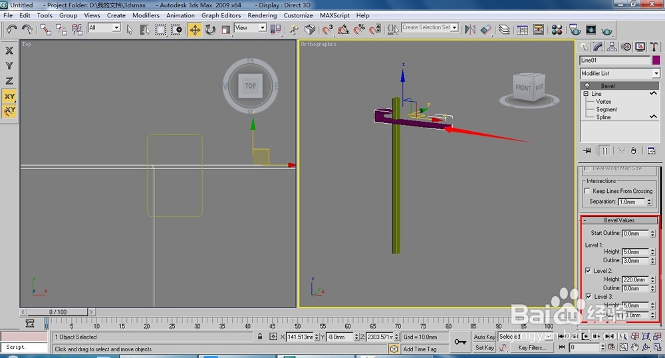Click the Redo arrow icon

[x=27, y=29]
